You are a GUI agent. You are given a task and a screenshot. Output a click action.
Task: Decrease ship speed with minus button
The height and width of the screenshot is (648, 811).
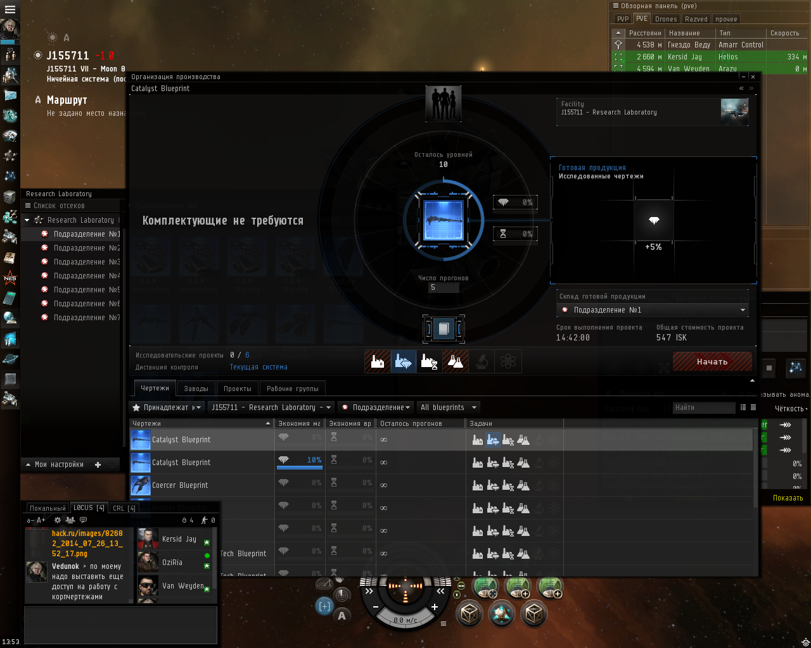coord(376,607)
